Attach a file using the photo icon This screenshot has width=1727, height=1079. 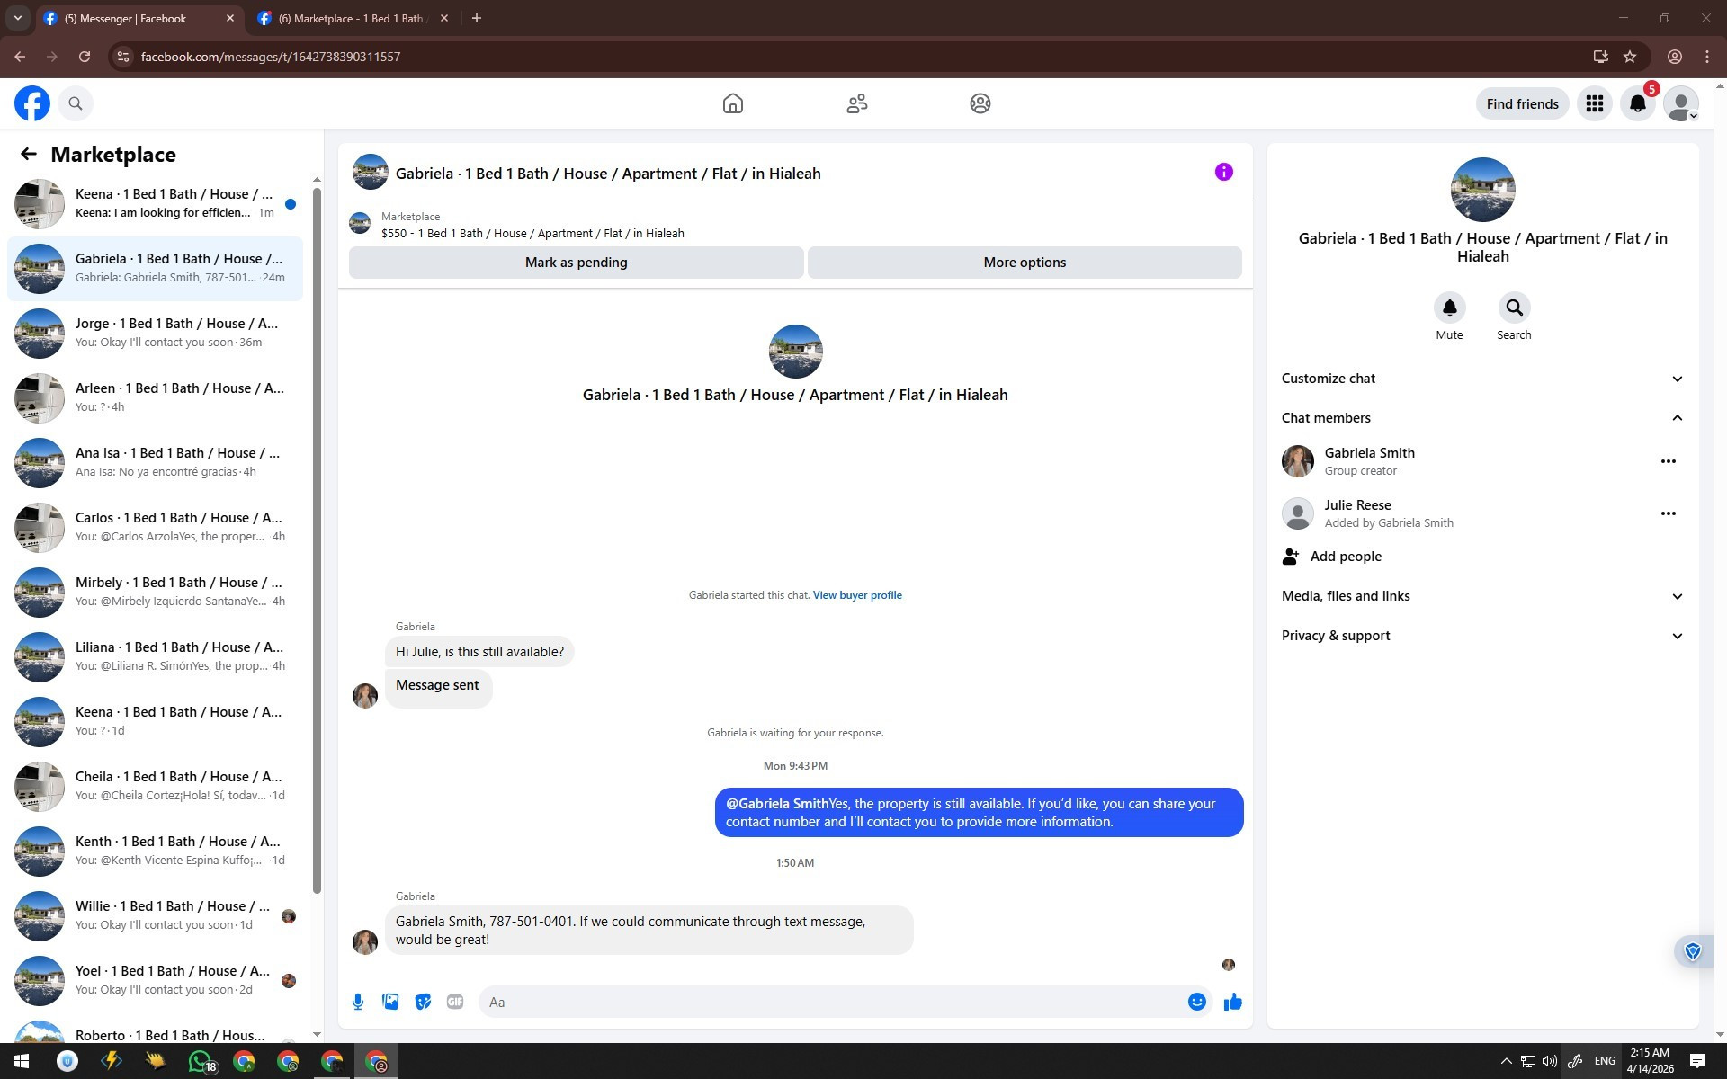[x=390, y=1002]
